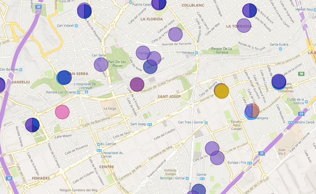Click the route 31 shield near Gran Via 2

coord(262,154)
